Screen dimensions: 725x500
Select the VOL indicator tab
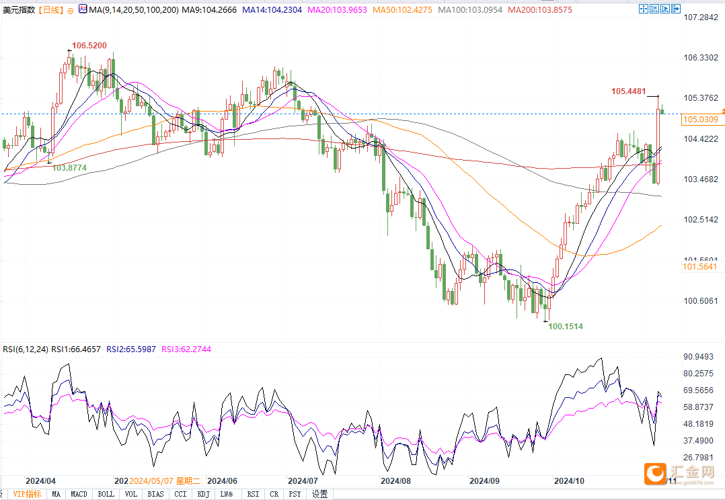coord(131,494)
